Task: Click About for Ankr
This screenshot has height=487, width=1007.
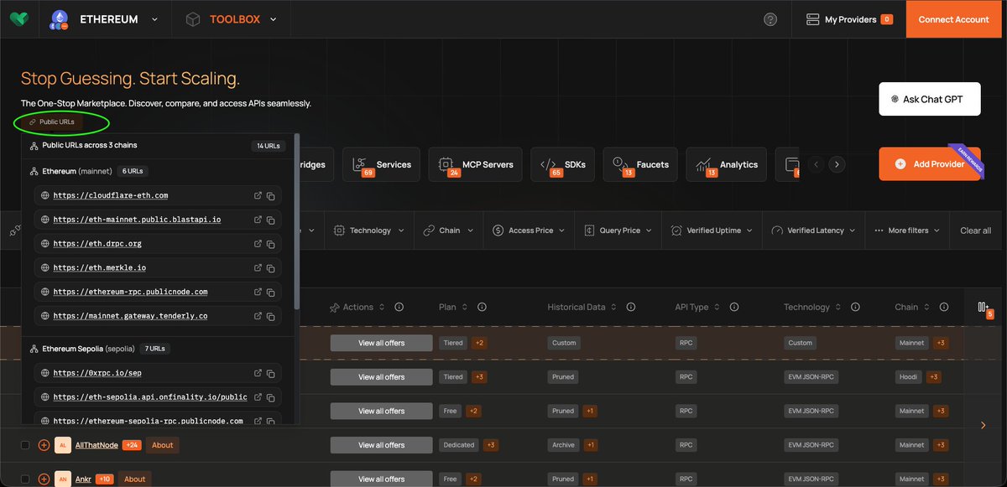Action: (x=134, y=479)
